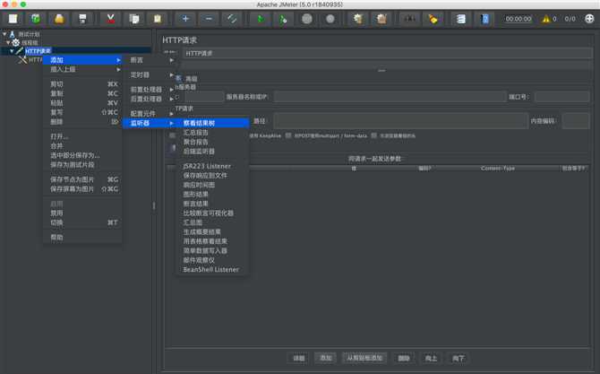The image size is (600, 374).
Task: Click the Save toolbar icon
Action: [82, 19]
